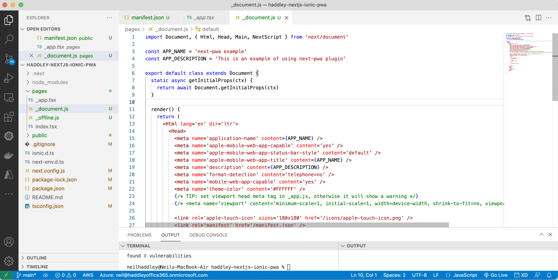Open Run and Debug view
The height and width of the screenshot is (280, 558).
(9, 78)
